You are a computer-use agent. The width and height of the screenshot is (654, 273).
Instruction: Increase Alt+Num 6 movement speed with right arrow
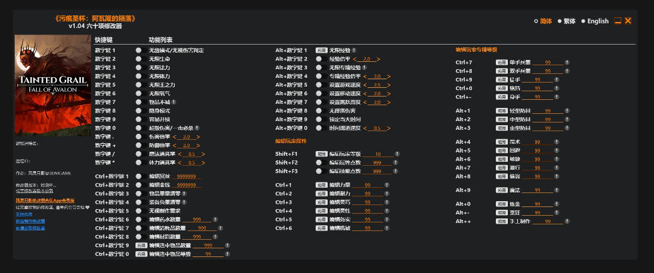tap(388, 94)
